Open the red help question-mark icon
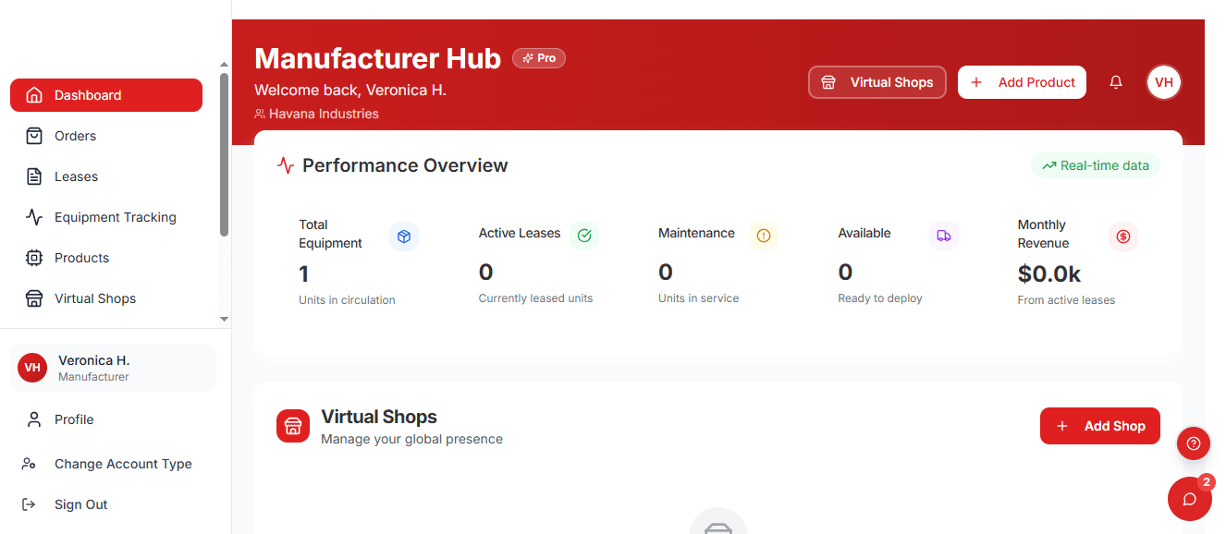This screenshot has height=534, width=1226. point(1193,443)
